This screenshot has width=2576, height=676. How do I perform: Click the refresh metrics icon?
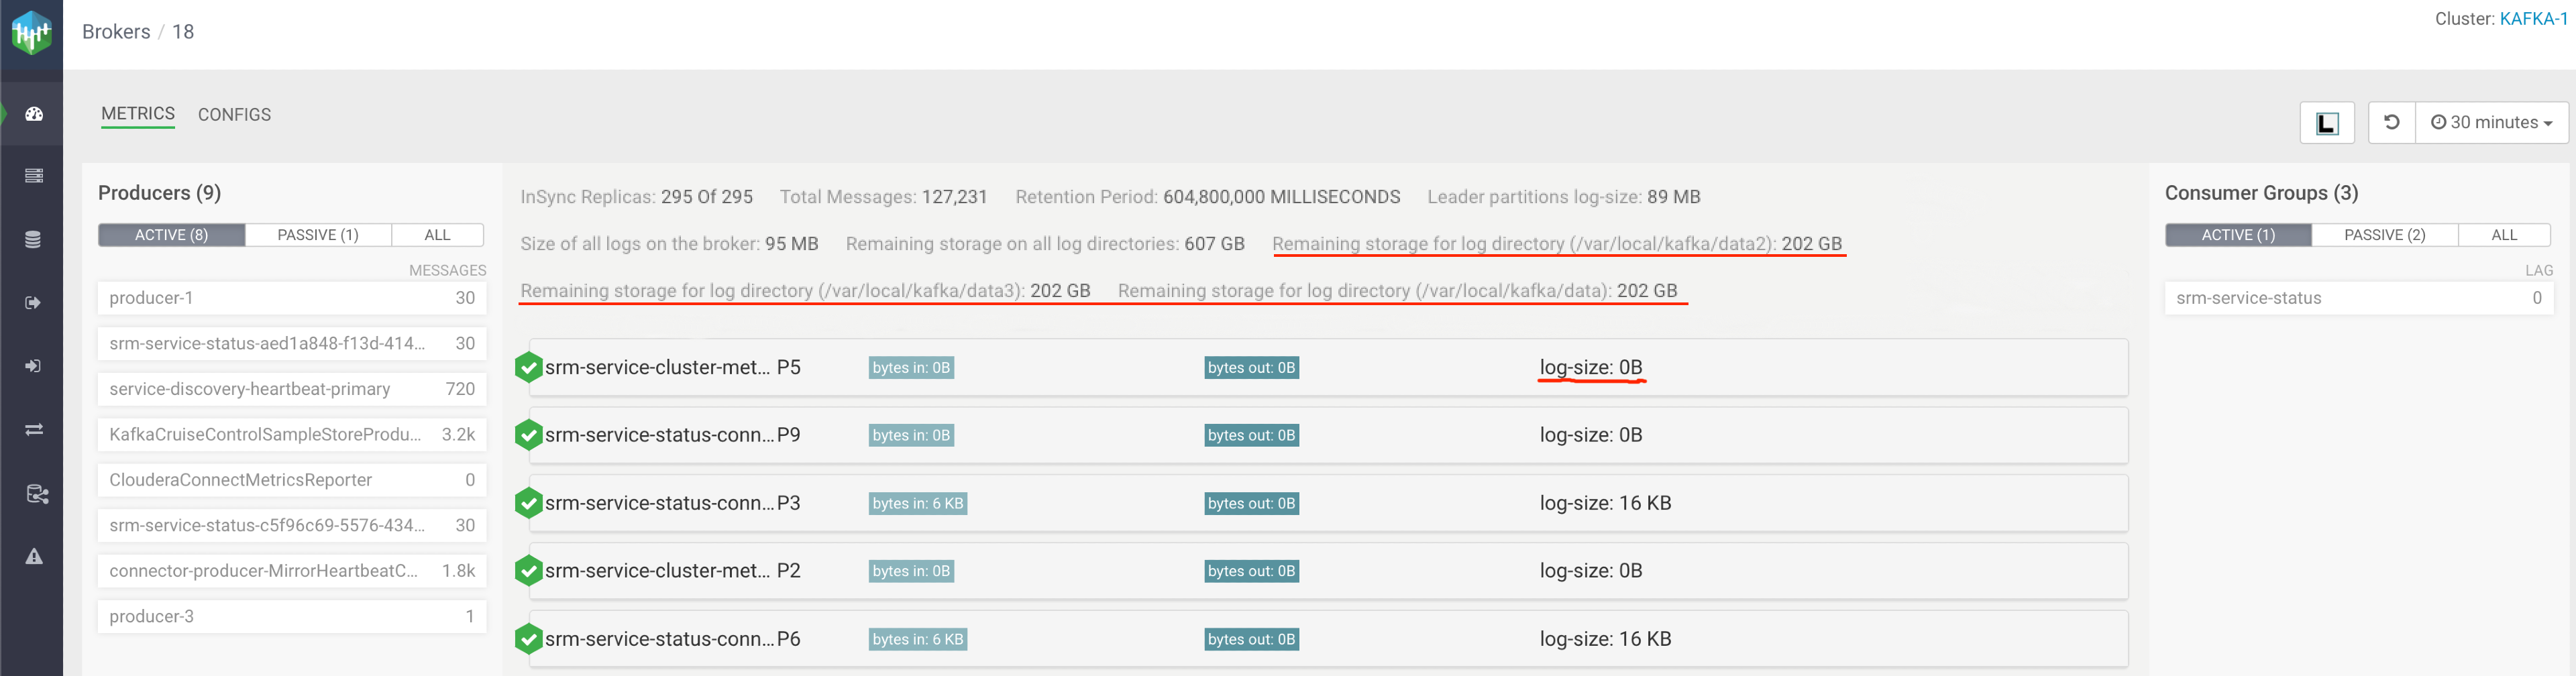click(x=2391, y=122)
